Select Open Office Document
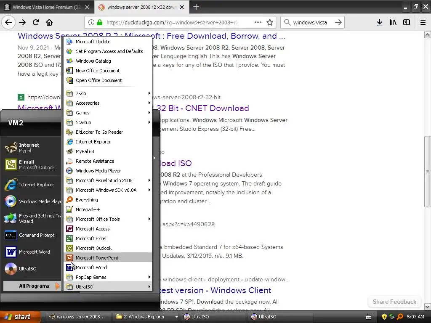The image size is (431, 323). (108, 80)
